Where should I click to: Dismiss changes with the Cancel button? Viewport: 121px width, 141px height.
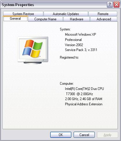point(84,135)
